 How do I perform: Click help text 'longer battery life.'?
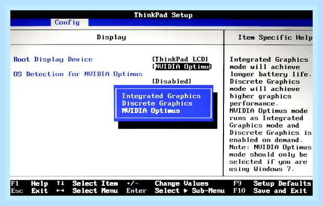[270, 74]
